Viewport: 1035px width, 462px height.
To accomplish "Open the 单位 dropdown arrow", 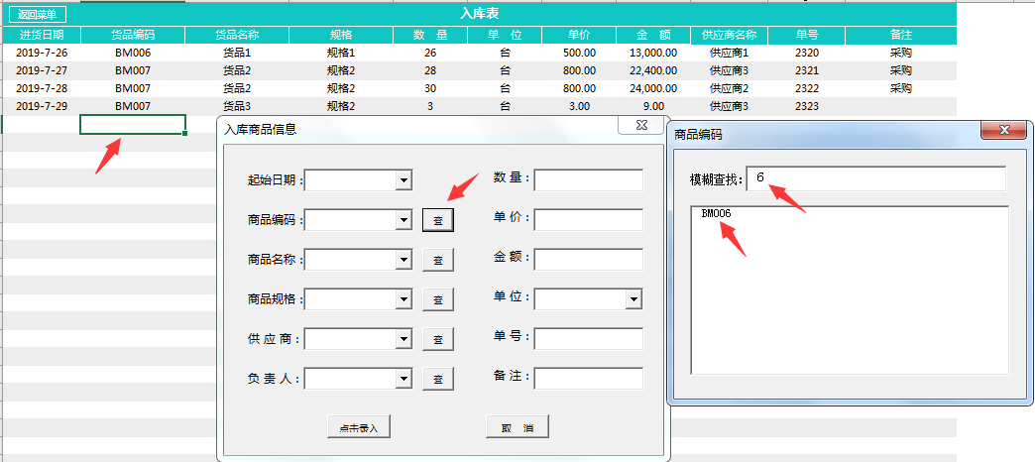I will (633, 299).
